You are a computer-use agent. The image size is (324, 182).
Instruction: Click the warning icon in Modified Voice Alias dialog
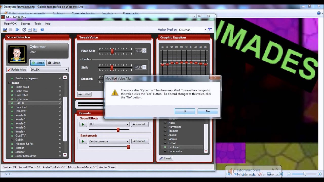[115, 92]
